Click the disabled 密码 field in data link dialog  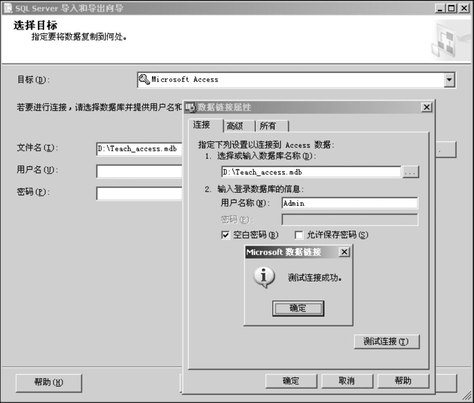[x=350, y=220]
